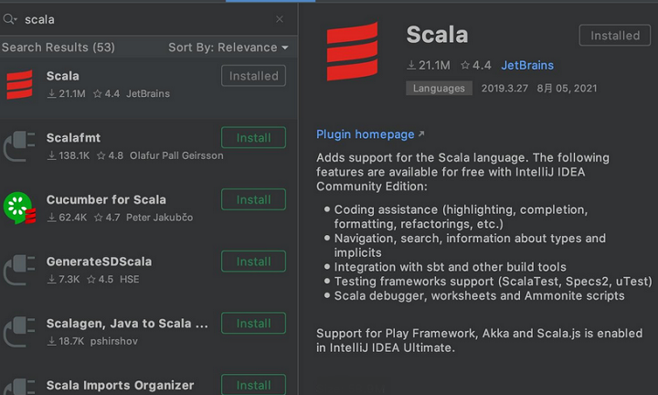Click the Languages tag
The width and height of the screenshot is (658, 395).
pyautogui.click(x=439, y=88)
